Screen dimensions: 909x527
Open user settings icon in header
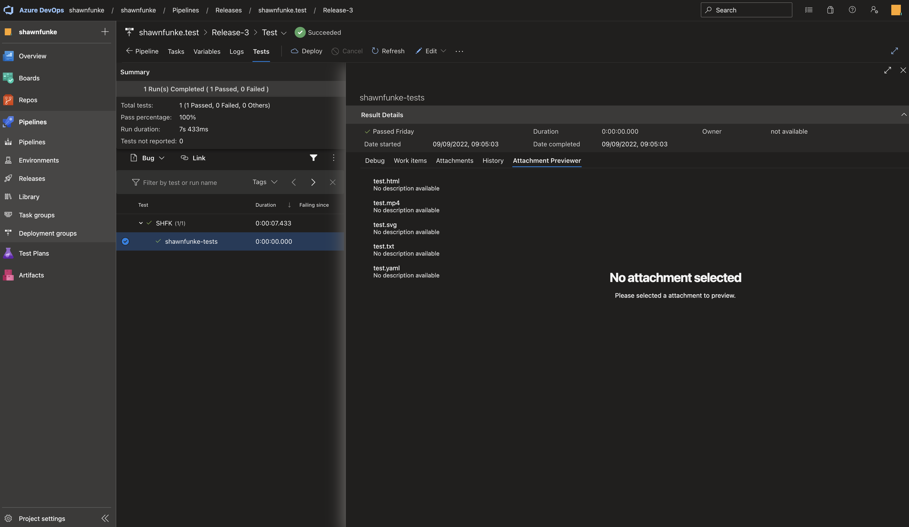tap(874, 10)
